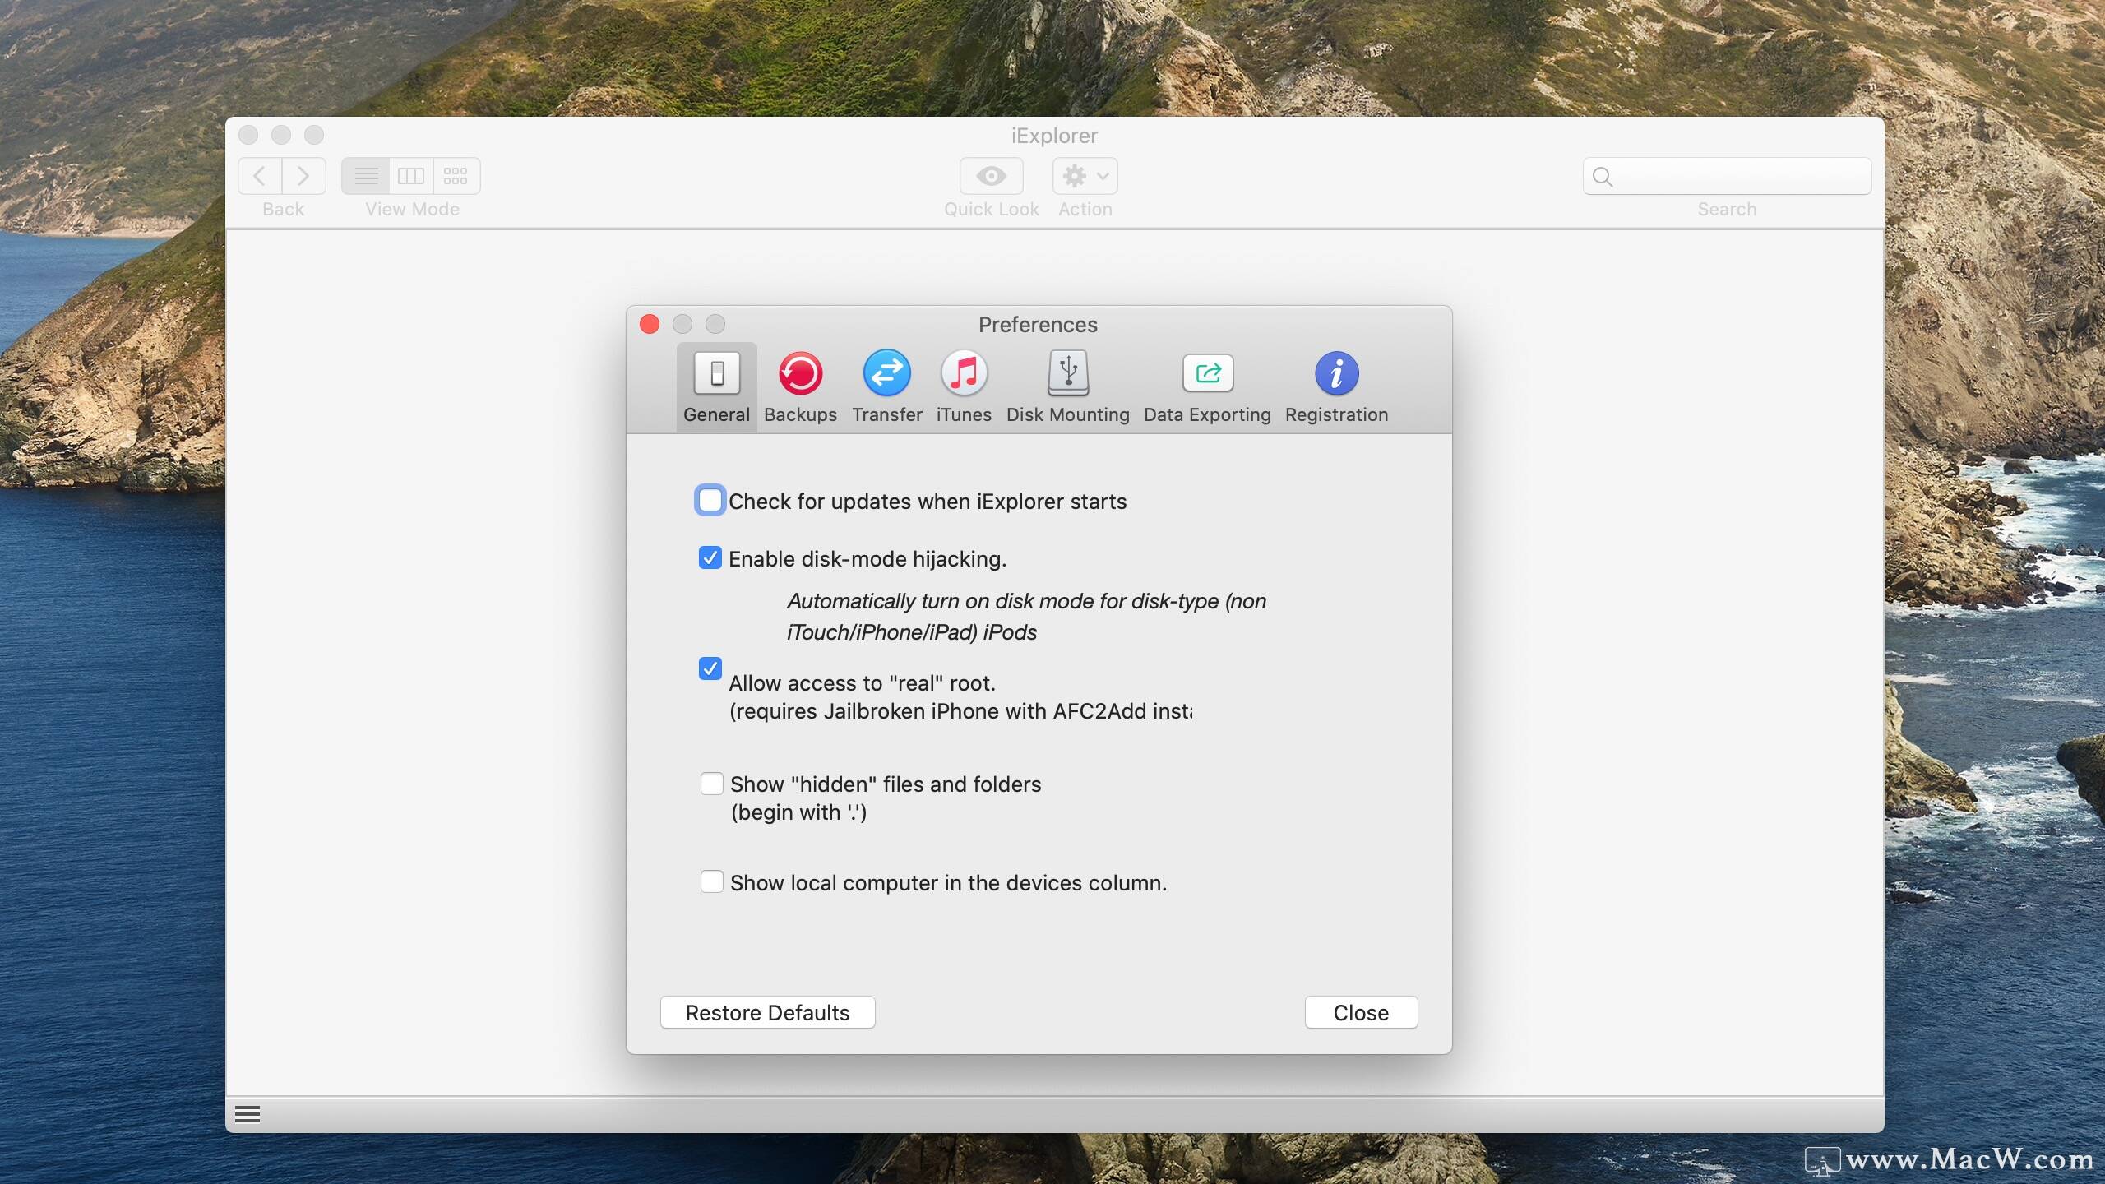Select the Disk Mounting preferences icon
2105x1184 pixels.
[1067, 386]
